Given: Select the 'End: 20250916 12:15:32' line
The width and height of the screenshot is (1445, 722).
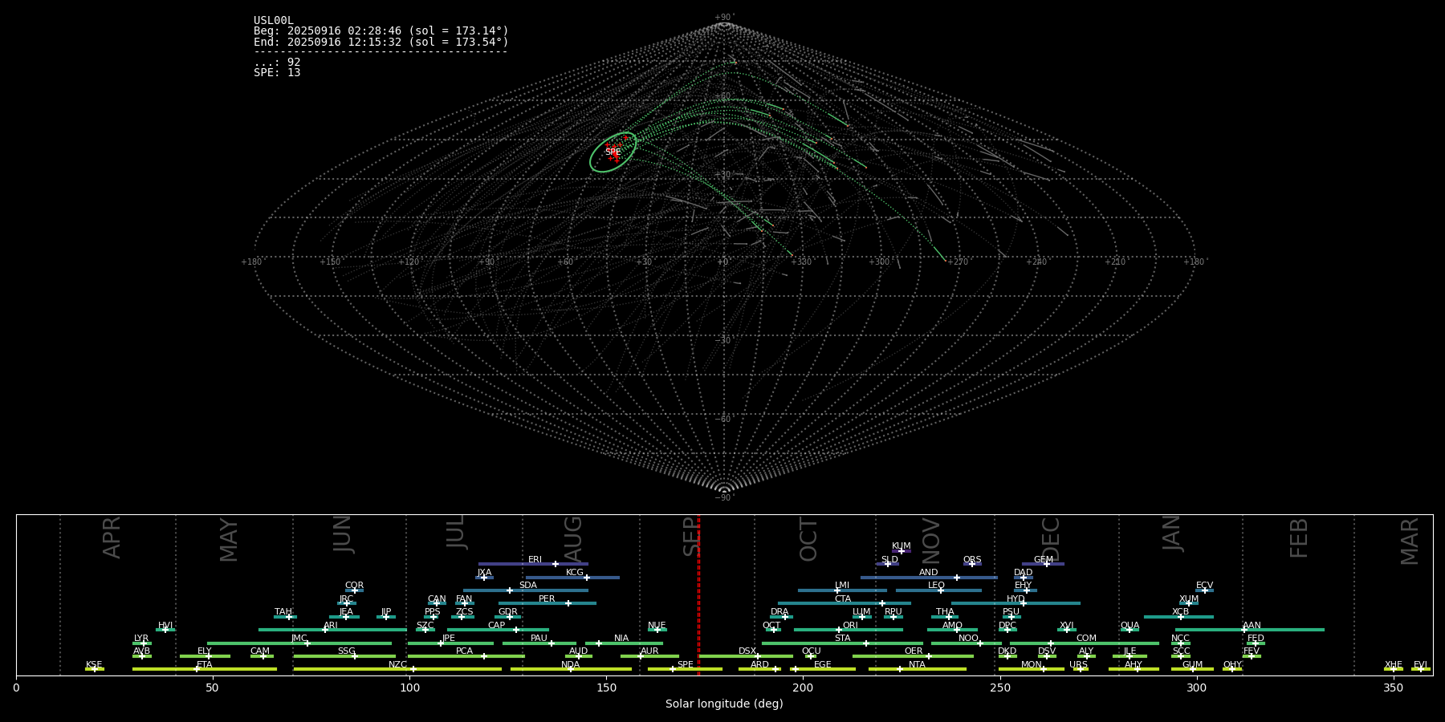Looking at the screenshot, I should click(x=381, y=42).
